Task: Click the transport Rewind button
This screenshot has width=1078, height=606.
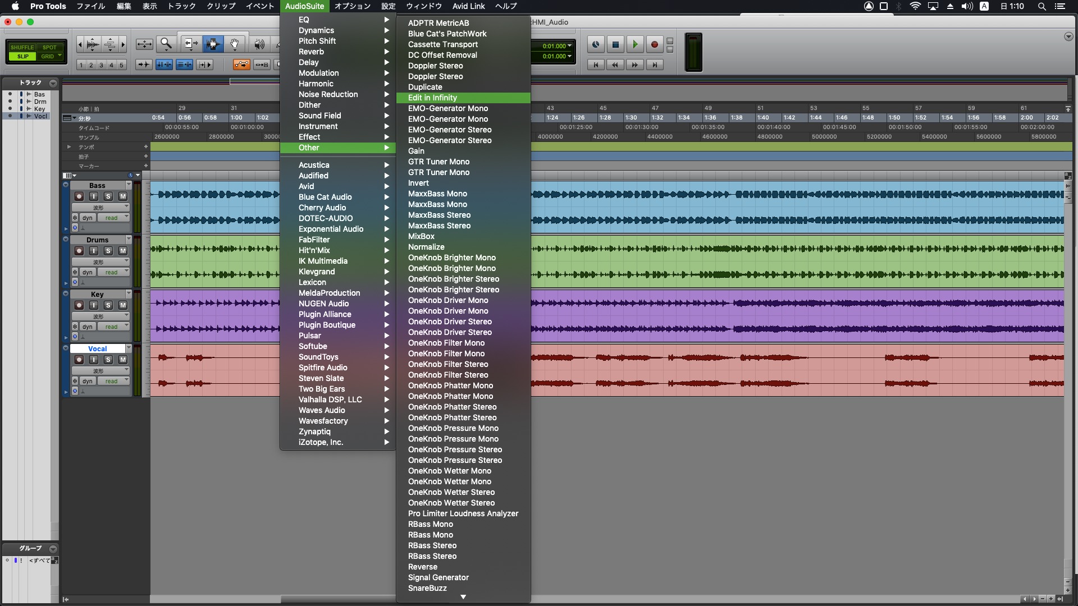Action: click(615, 65)
